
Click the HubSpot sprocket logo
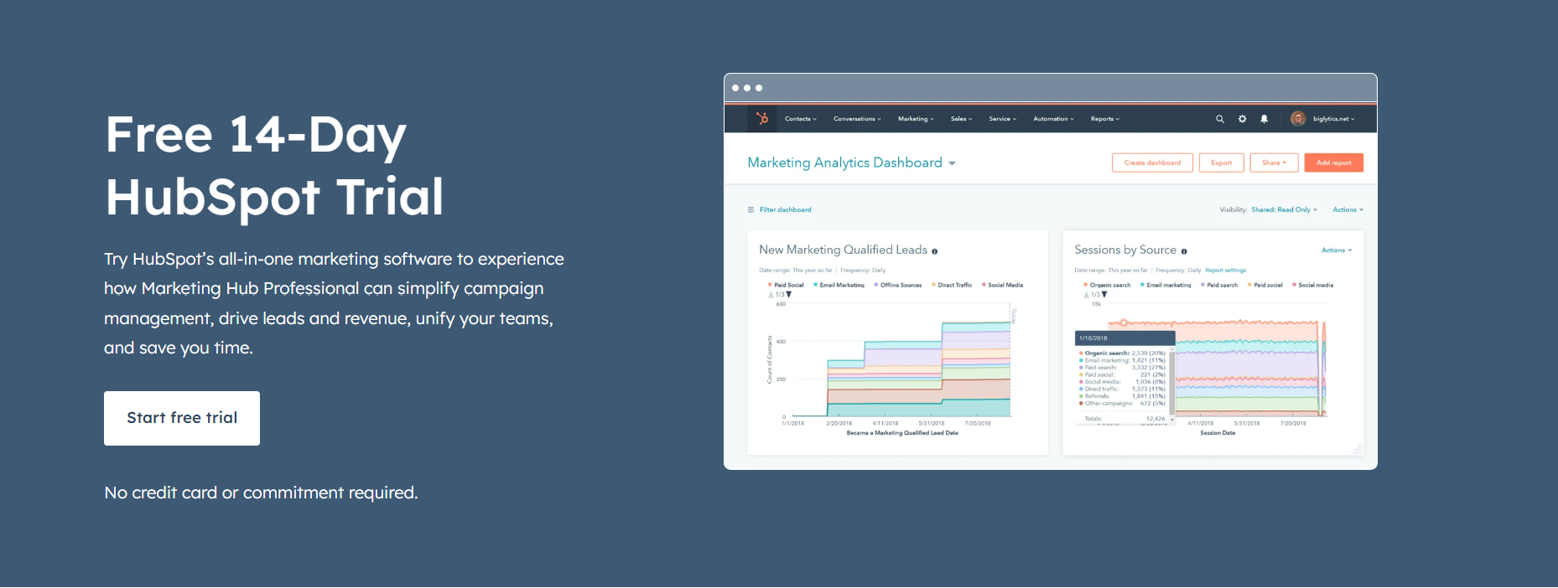761,118
